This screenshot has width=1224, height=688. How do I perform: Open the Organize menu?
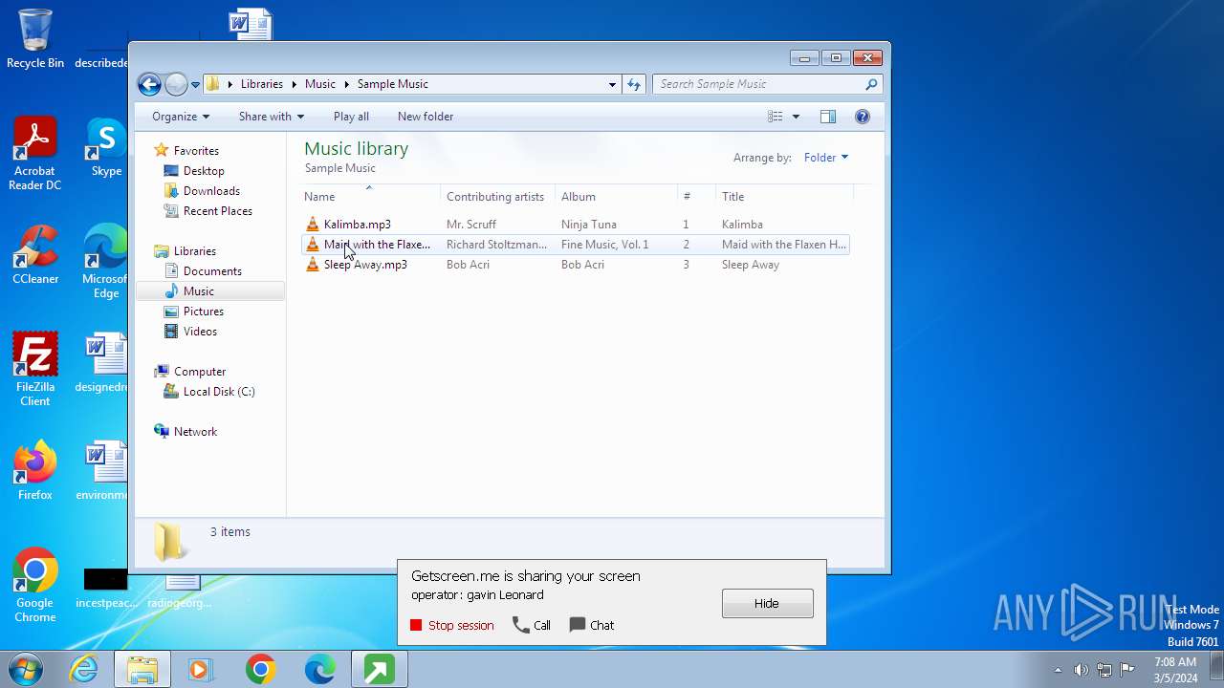[x=181, y=117]
